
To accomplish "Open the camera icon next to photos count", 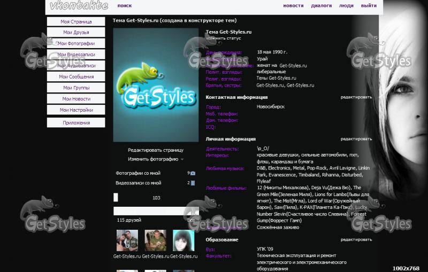I will pos(193,173).
